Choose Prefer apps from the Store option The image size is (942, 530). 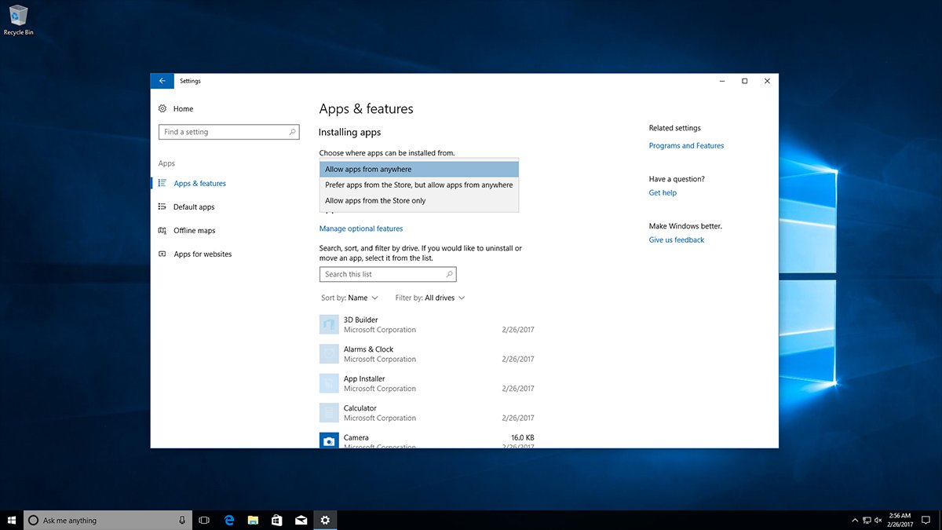[419, 185]
